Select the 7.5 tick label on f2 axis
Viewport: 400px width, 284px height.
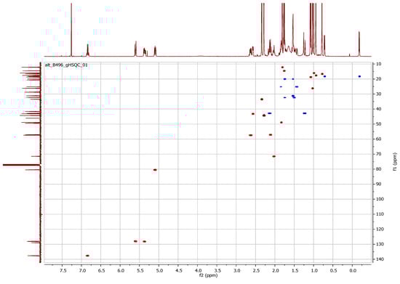tap(63, 270)
